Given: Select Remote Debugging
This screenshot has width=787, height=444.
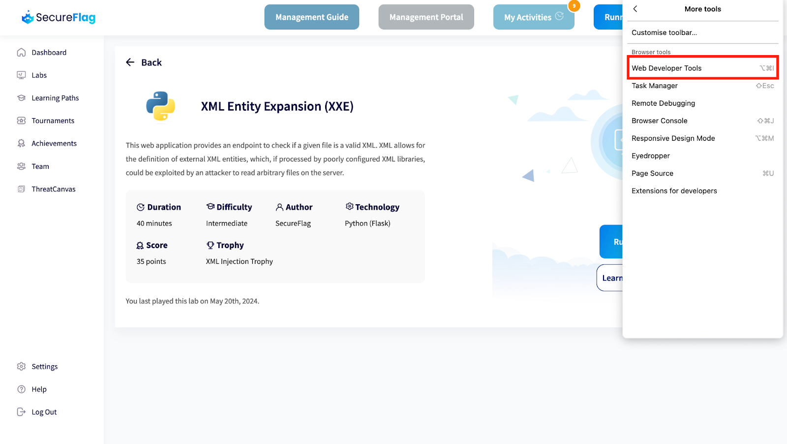Looking at the screenshot, I should (702, 103).
